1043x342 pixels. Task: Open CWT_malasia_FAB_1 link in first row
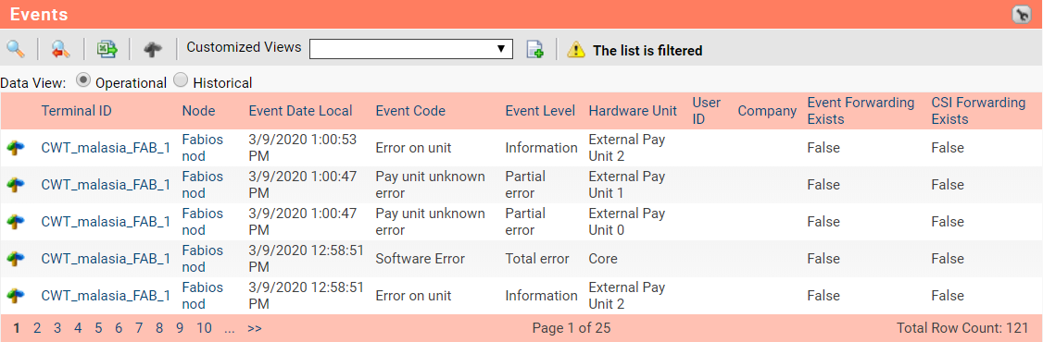(106, 148)
